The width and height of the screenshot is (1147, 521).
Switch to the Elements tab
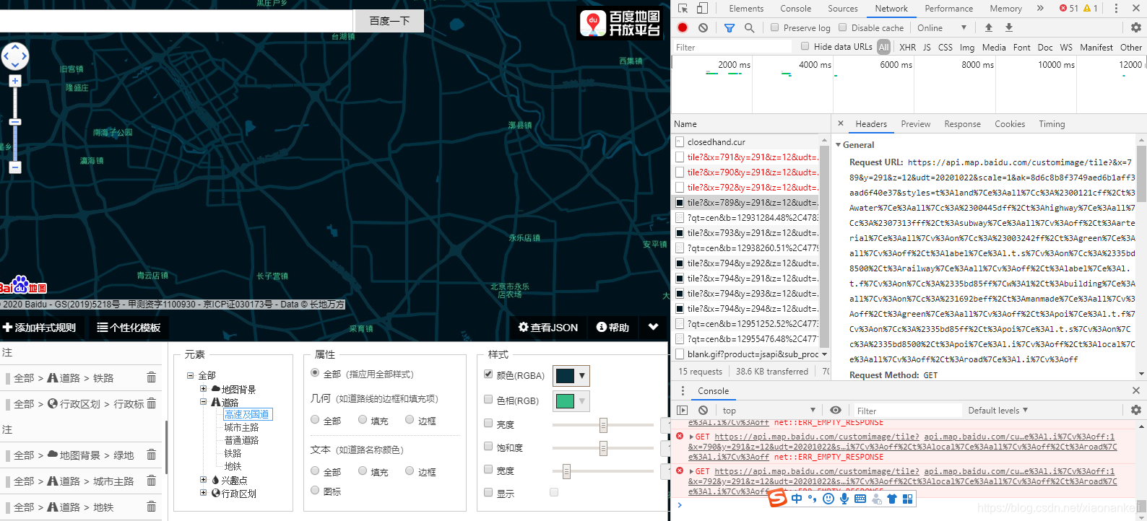click(x=746, y=9)
